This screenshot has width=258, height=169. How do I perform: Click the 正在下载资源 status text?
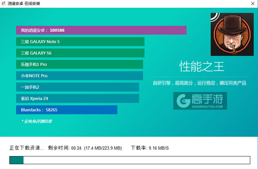point(27,148)
